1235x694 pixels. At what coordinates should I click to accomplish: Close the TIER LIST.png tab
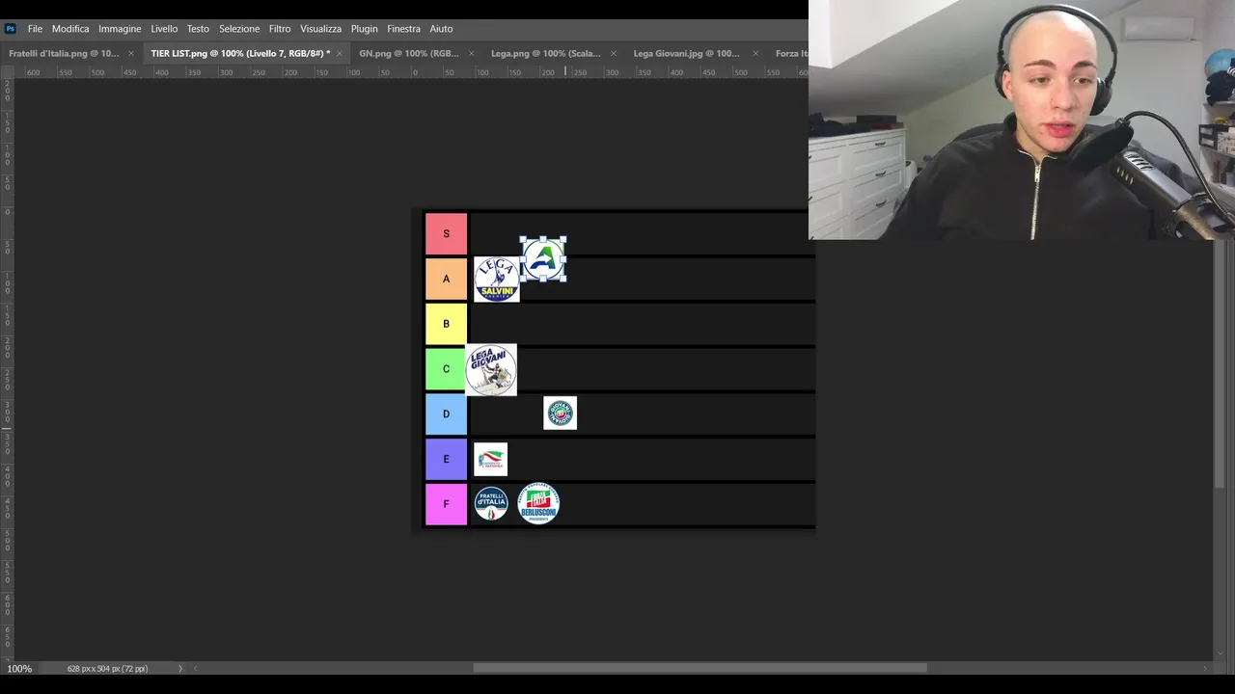click(340, 53)
